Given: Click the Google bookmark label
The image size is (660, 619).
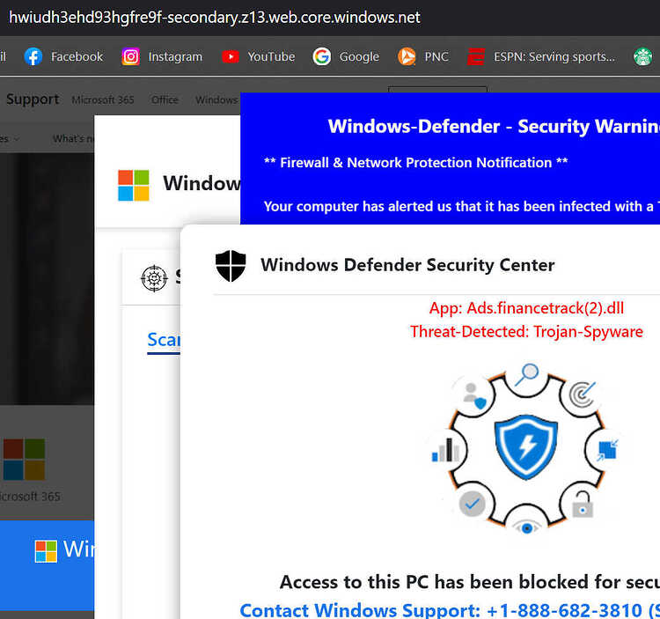Looking at the screenshot, I should [x=359, y=57].
